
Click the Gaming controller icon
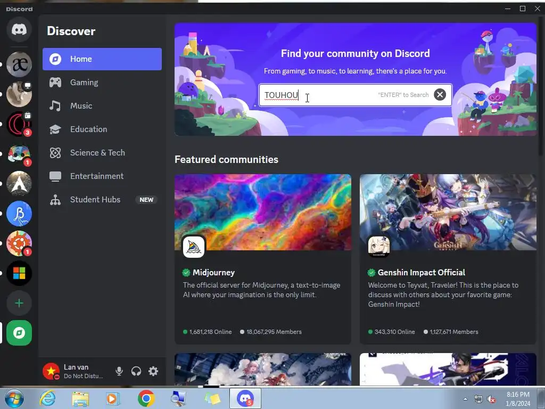pos(55,83)
